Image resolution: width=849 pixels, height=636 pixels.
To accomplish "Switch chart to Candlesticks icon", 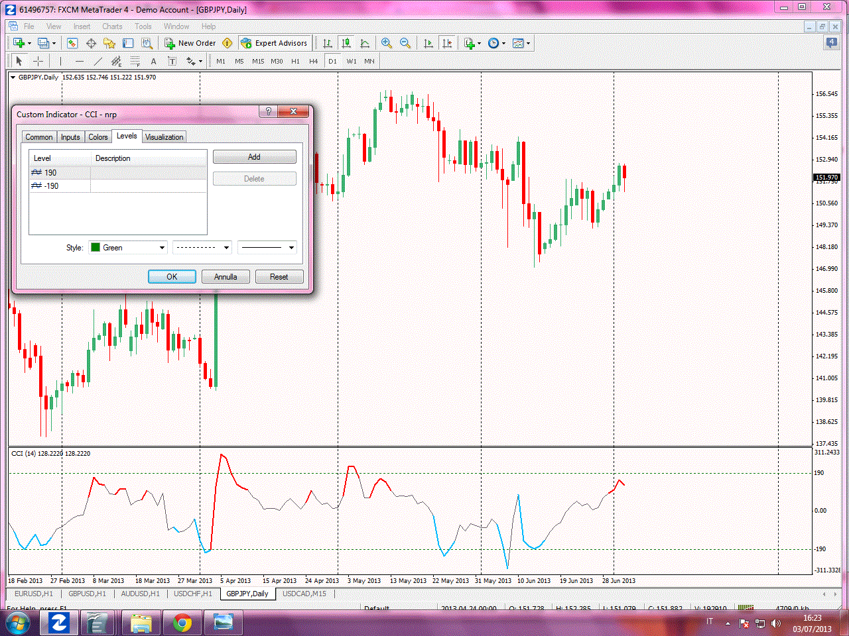I will pyautogui.click(x=346, y=43).
